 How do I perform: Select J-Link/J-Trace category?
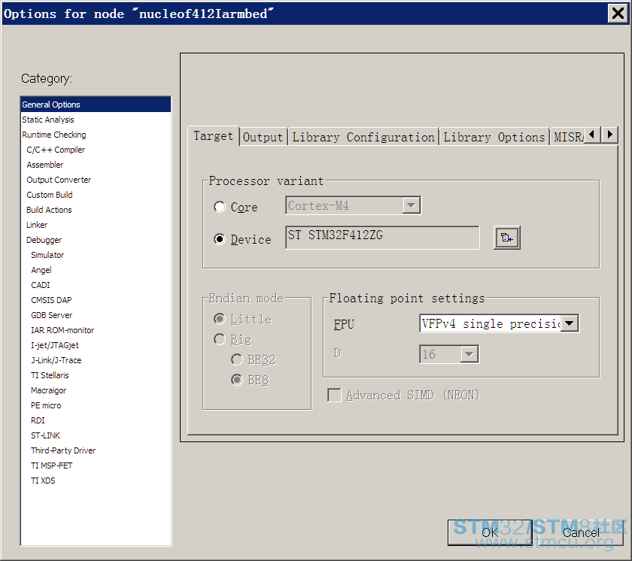pos(96,360)
